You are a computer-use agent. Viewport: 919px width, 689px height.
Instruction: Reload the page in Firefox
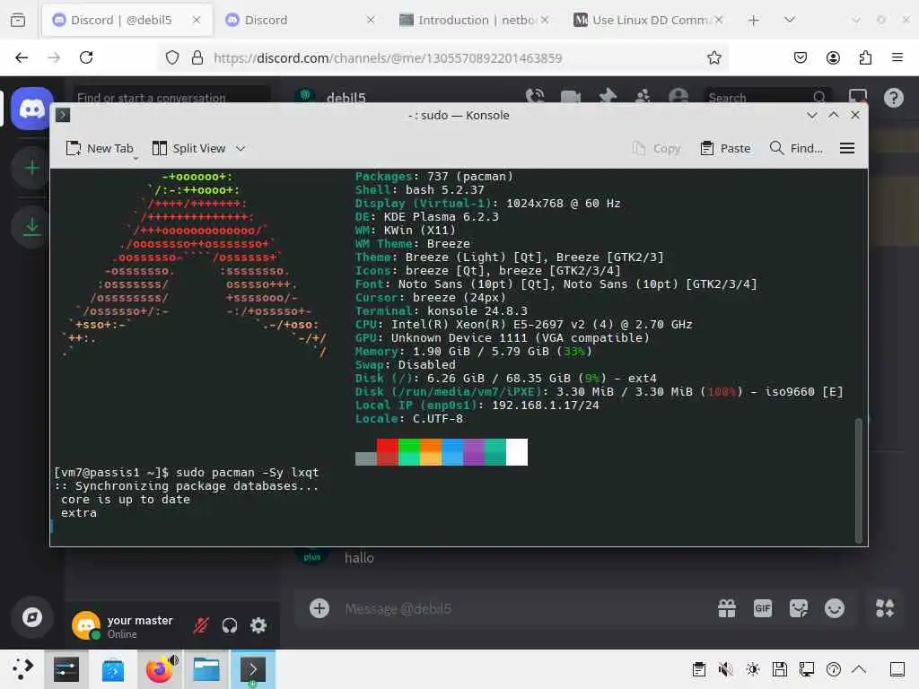pos(86,57)
